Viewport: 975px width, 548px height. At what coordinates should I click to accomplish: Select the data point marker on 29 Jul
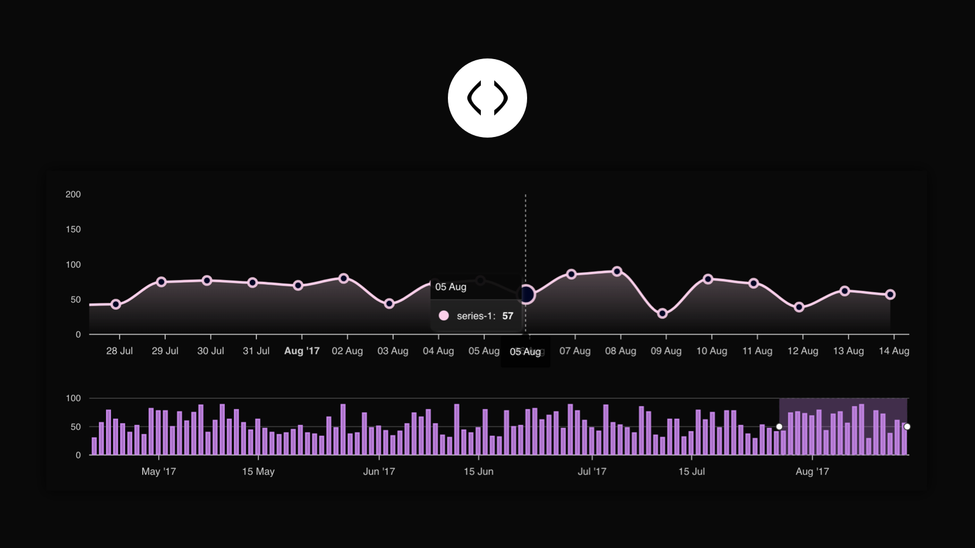pos(162,281)
